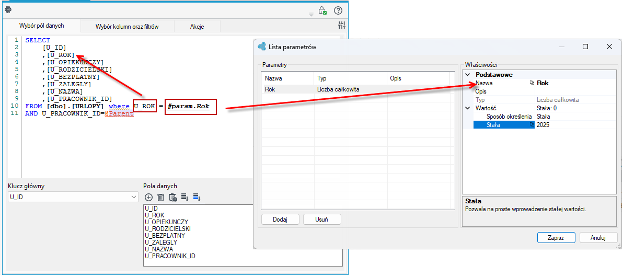Viewport: 623px width, 277px height.
Task: Edit the Nazwa value Rok
Action: click(x=576, y=84)
